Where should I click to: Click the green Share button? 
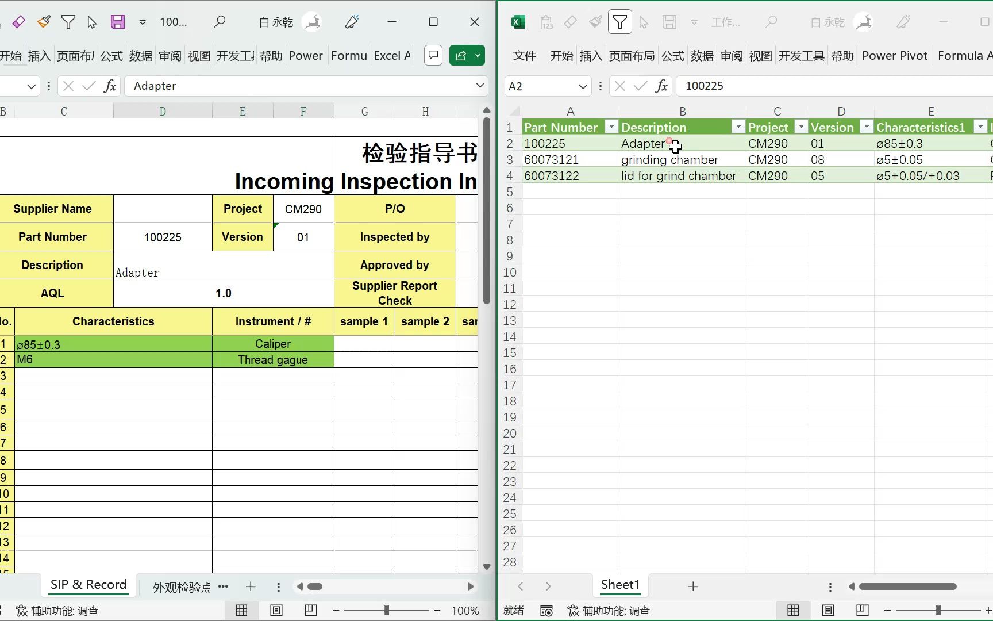tap(461, 55)
